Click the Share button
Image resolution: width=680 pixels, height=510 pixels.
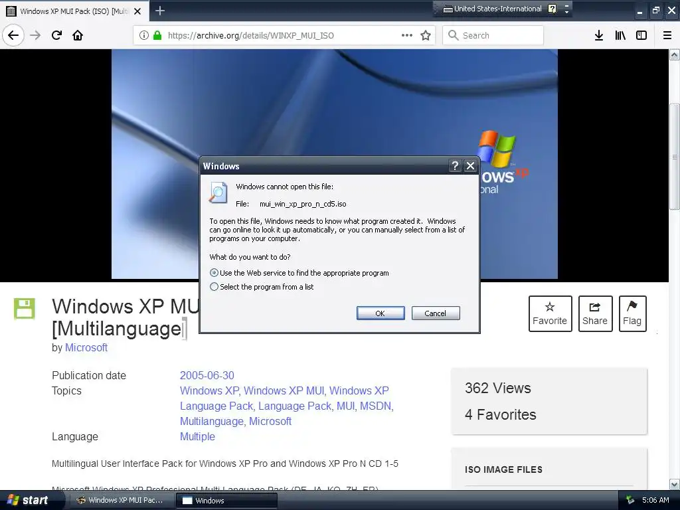[595, 313]
